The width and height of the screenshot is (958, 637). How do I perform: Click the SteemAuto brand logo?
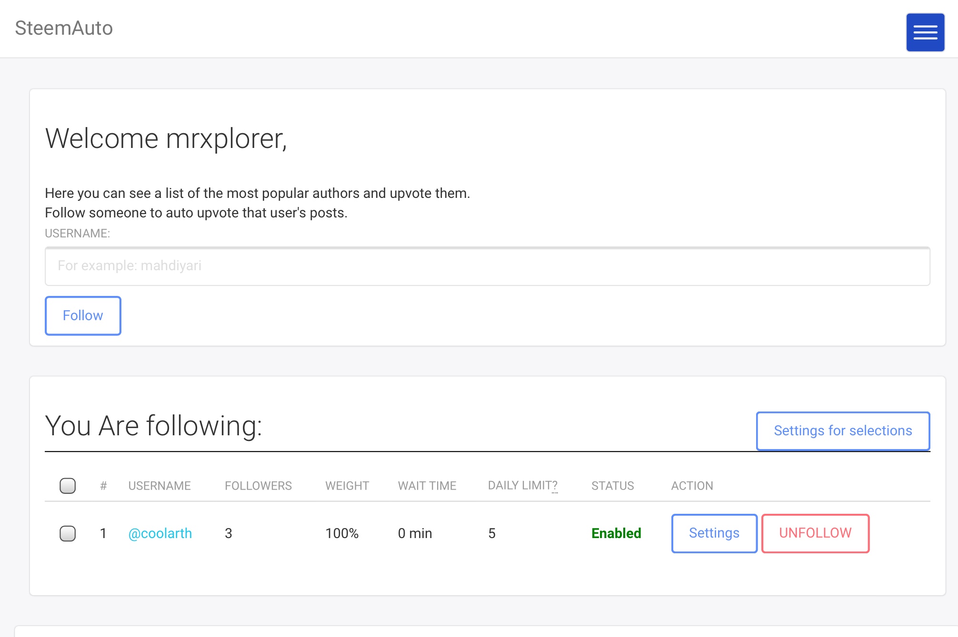(x=64, y=28)
